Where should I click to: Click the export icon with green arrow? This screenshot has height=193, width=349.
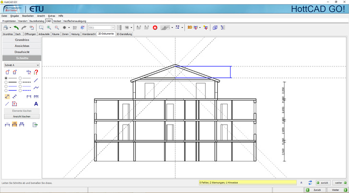click(35, 125)
